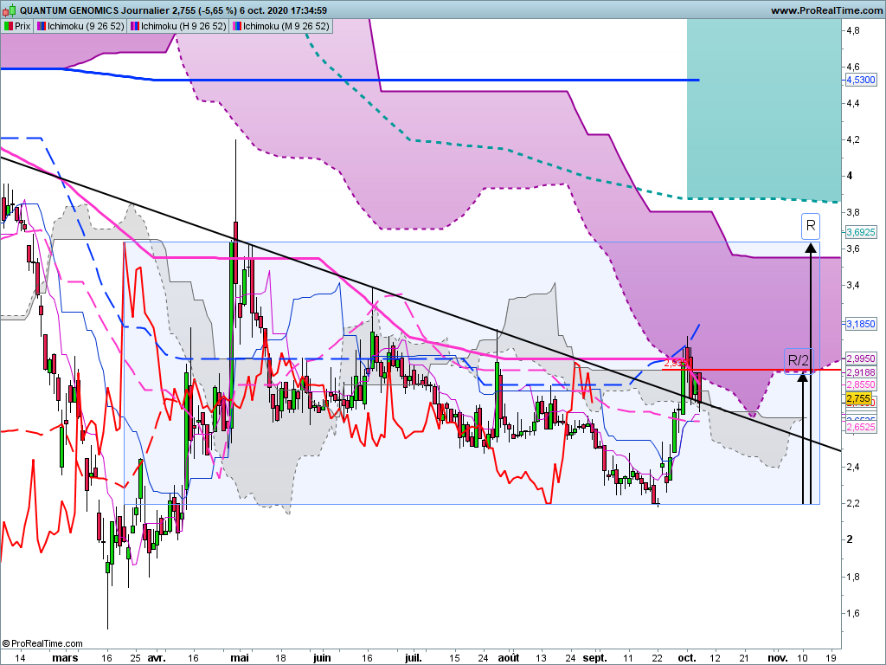Select the R annotation box

click(811, 226)
